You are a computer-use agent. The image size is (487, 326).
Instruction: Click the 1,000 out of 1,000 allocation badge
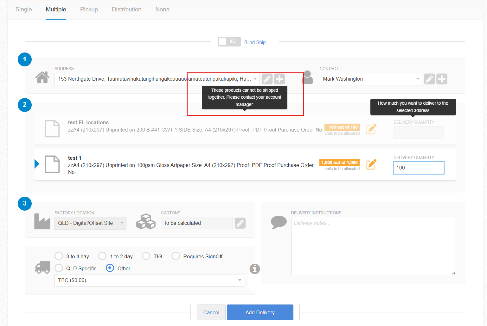340,163
